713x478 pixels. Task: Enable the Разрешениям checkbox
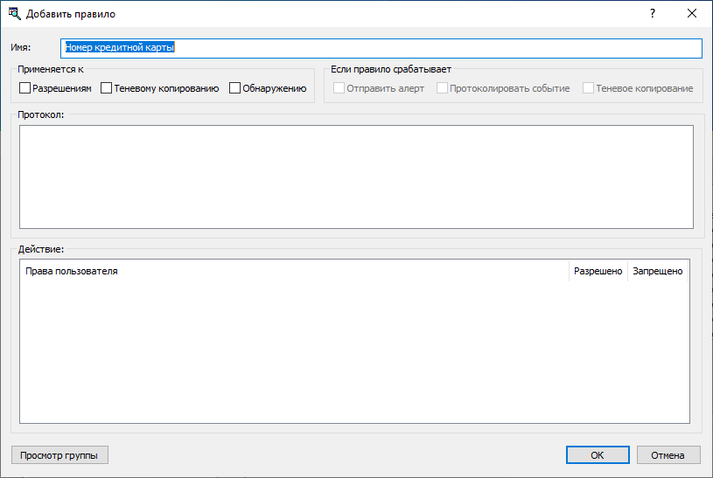point(25,88)
